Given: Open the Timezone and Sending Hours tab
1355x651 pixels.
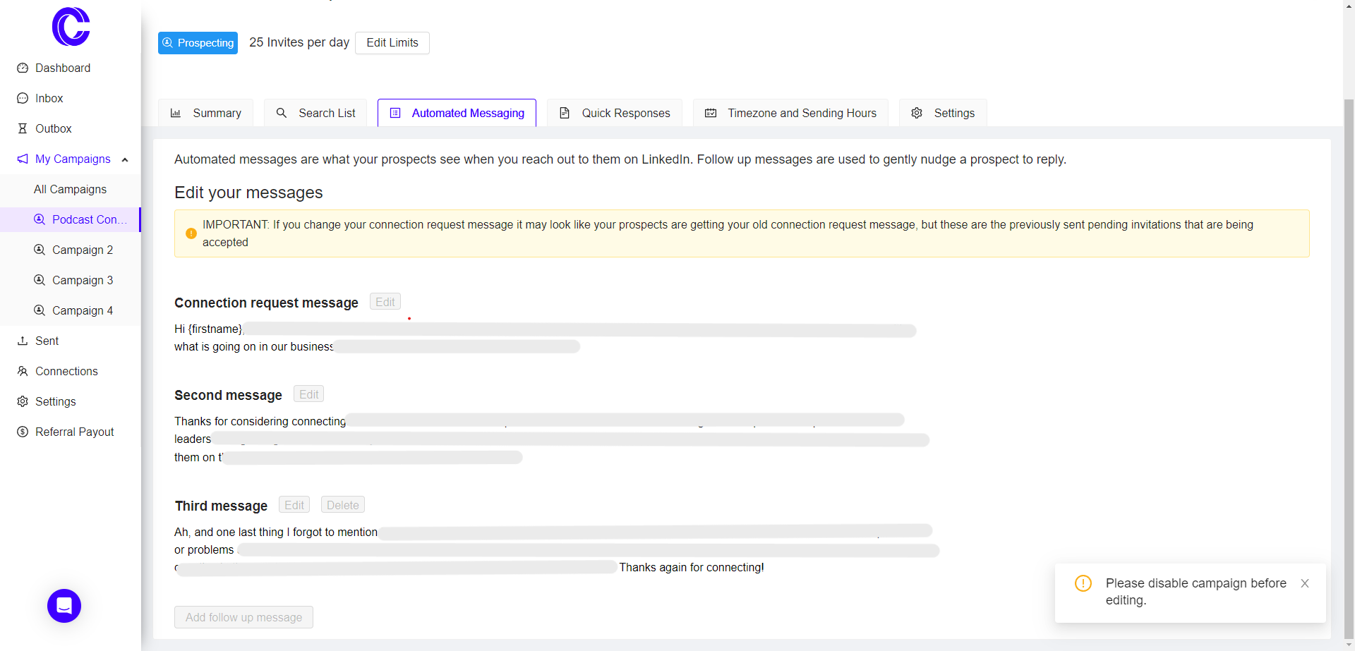Looking at the screenshot, I should [790, 114].
